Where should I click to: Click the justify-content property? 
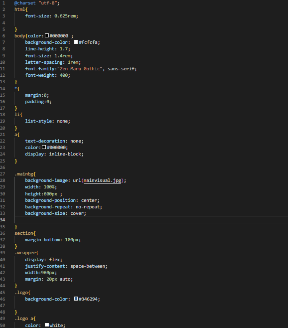point(45,266)
